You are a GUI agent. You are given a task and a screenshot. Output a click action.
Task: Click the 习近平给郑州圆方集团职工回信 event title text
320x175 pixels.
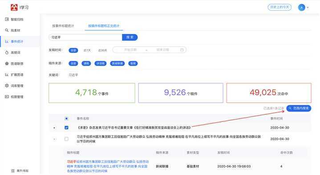(x=169, y=139)
